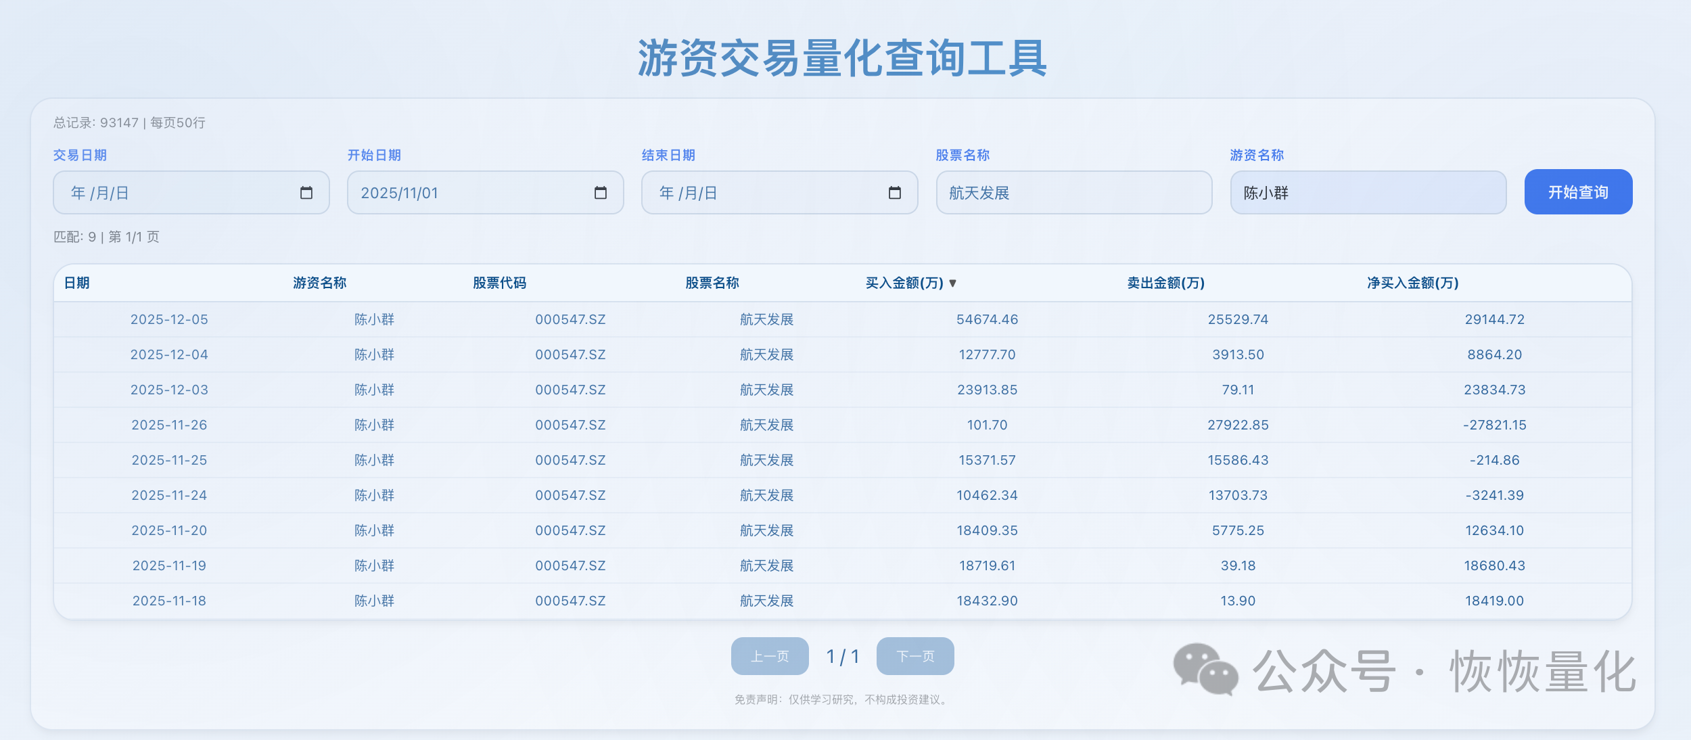Click the 开始查询 button
Image resolution: width=1691 pixels, height=740 pixels.
1578,192
